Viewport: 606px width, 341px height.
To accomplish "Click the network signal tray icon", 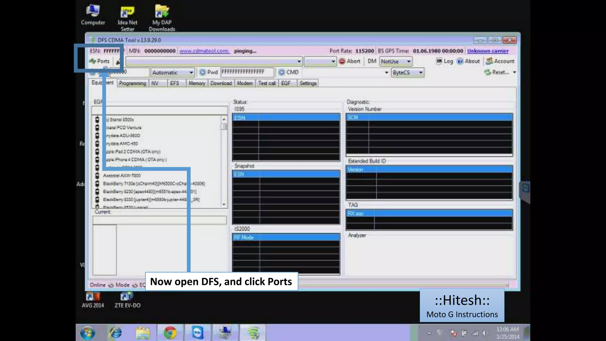I will [475, 333].
